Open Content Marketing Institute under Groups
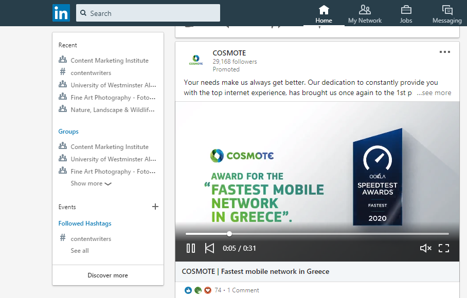This screenshot has height=298, width=467. (x=110, y=147)
